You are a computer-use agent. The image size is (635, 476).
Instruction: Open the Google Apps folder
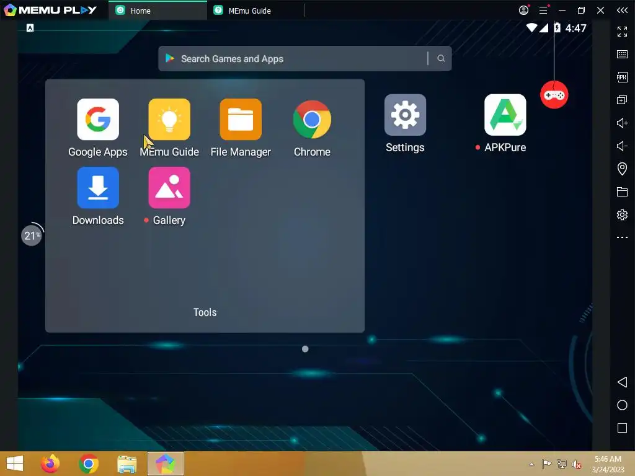(x=98, y=120)
